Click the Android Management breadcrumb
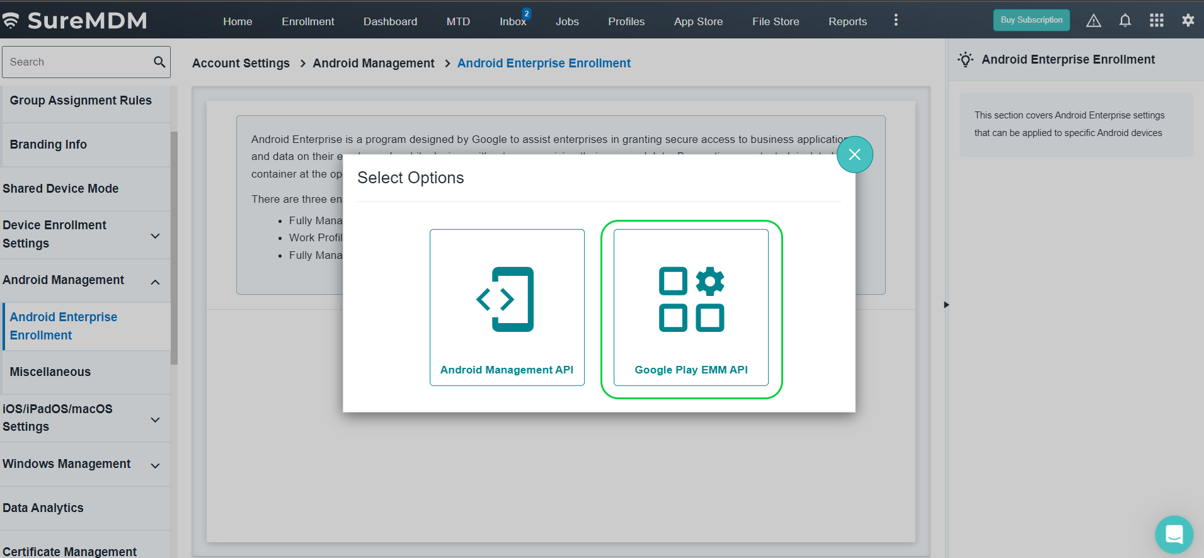 pos(374,63)
